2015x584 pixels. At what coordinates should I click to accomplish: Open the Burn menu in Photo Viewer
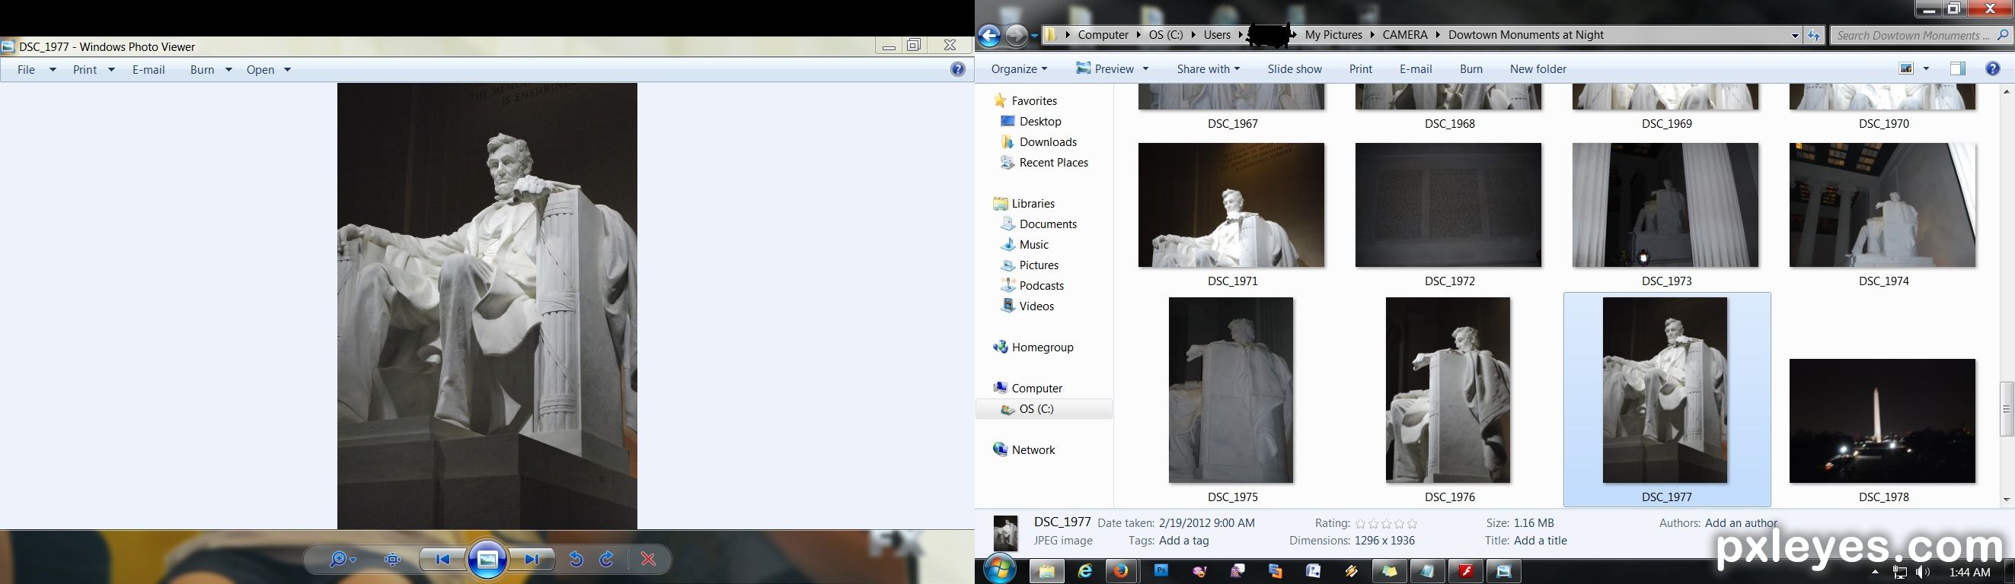(x=210, y=69)
